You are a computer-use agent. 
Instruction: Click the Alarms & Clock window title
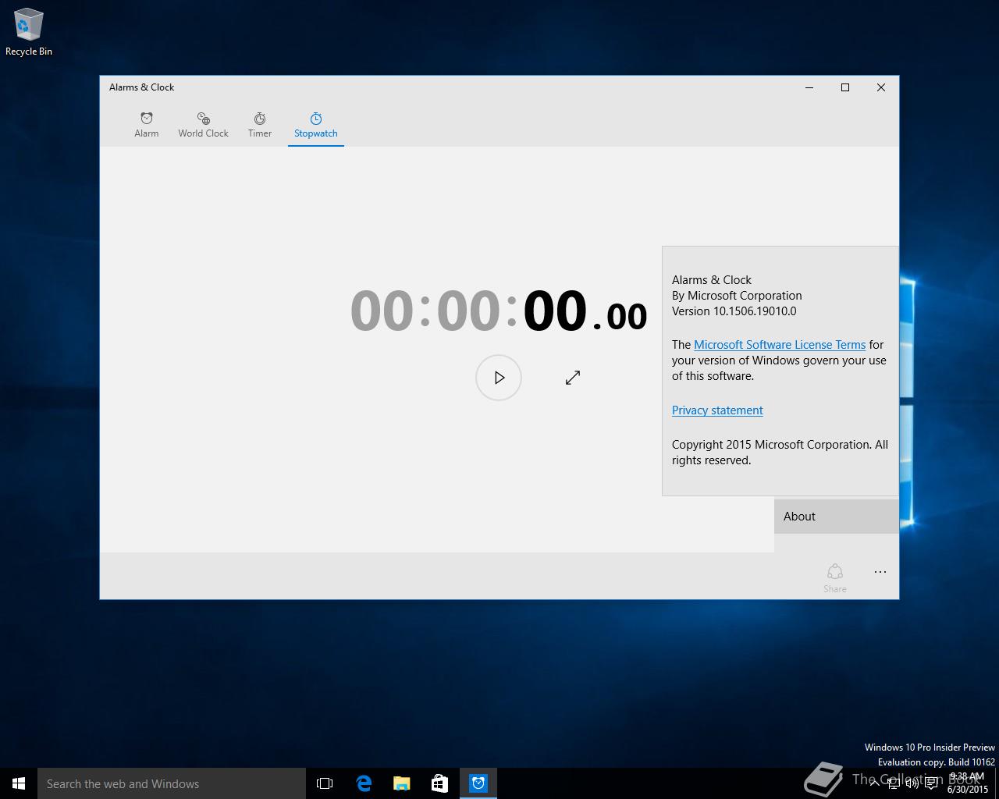141,87
